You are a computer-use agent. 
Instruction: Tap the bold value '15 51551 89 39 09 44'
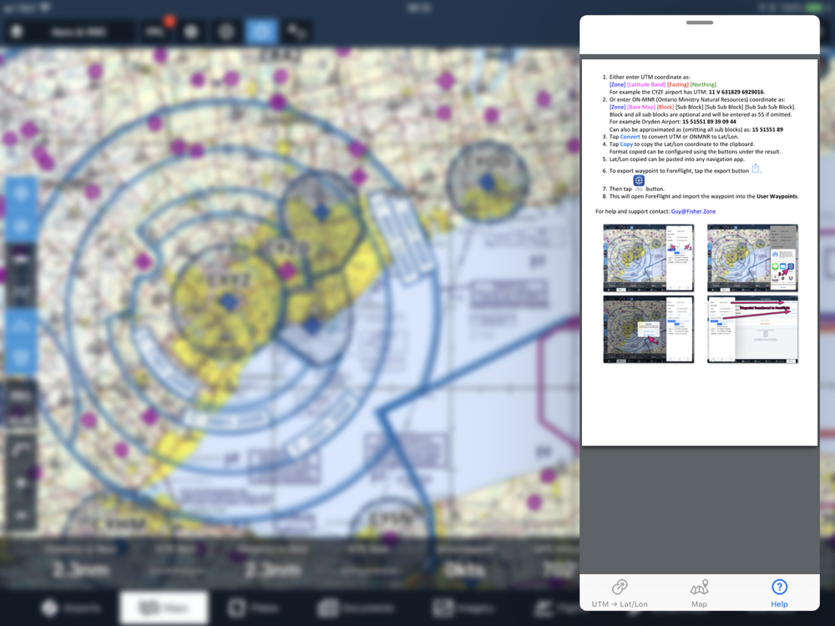[x=709, y=122]
